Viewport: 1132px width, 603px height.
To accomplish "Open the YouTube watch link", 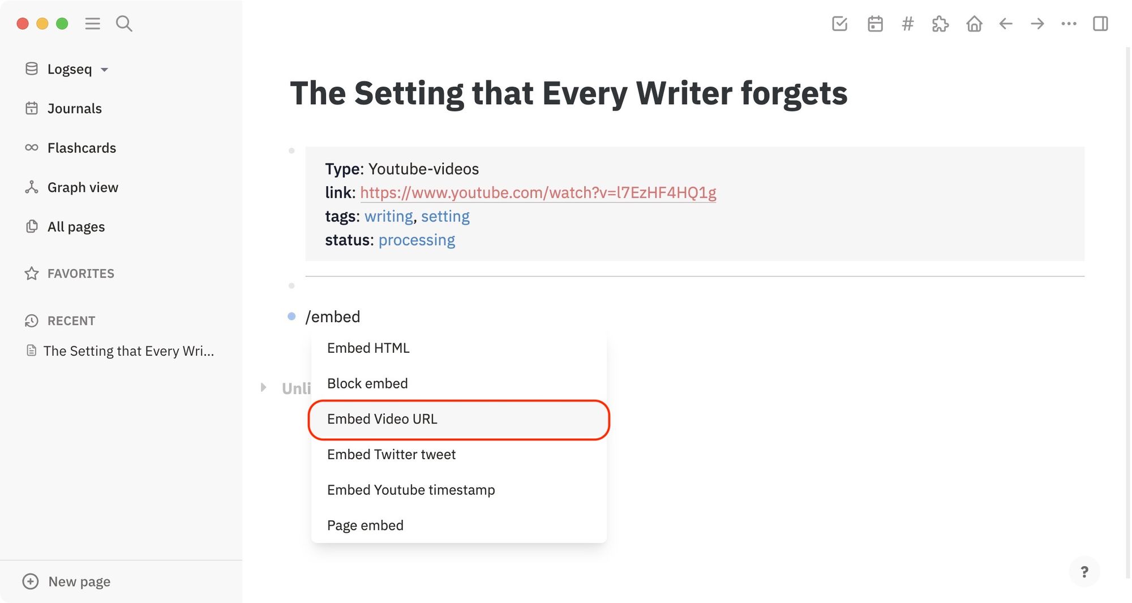I will (x=538, y=193).
